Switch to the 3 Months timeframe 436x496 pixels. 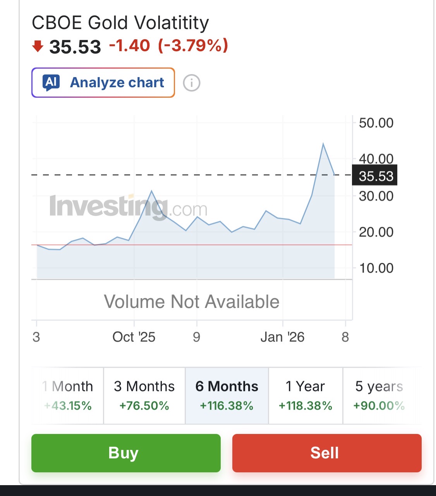coord(144,396)
